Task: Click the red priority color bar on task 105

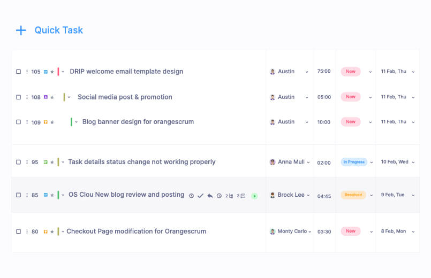Action: (x=58, y=72)
